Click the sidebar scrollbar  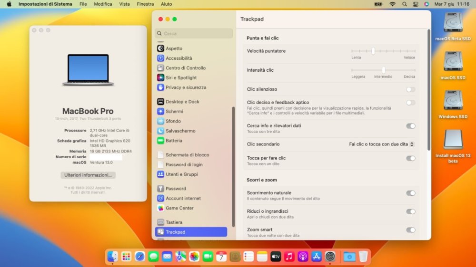[x=233, y=167]
